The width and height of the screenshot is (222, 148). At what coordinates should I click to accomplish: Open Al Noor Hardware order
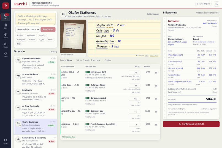pyautogui.click(x=36, y=79)
